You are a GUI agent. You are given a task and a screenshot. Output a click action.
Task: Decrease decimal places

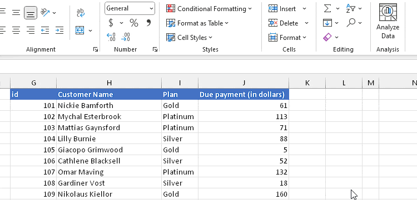pyautogui.click(x=125, y=37)
